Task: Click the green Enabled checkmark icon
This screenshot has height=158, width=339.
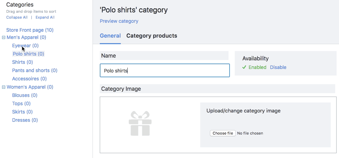Action: (x=244, y=67)
